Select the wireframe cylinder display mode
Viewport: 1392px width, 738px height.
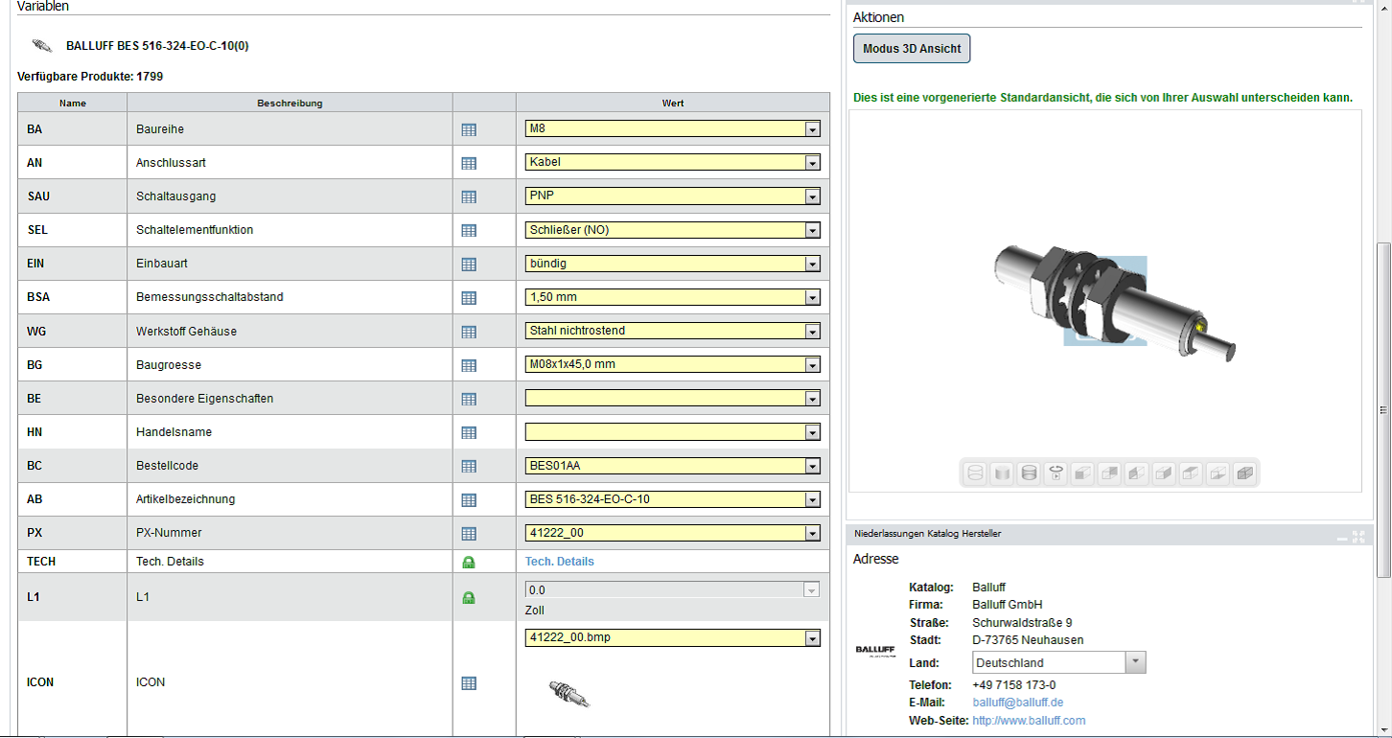[975, 473]
